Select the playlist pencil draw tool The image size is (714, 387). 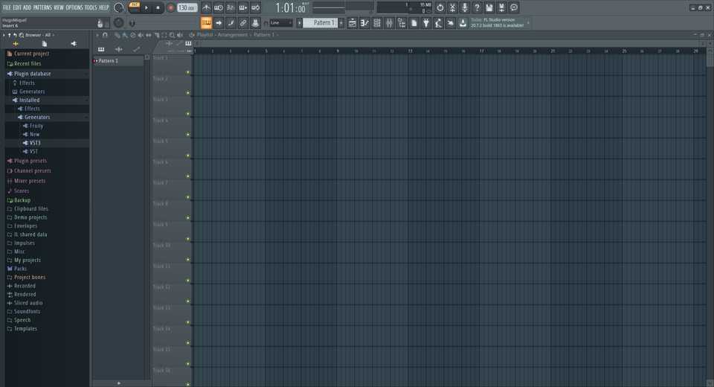pyautogui.click(x=117, y=35)
